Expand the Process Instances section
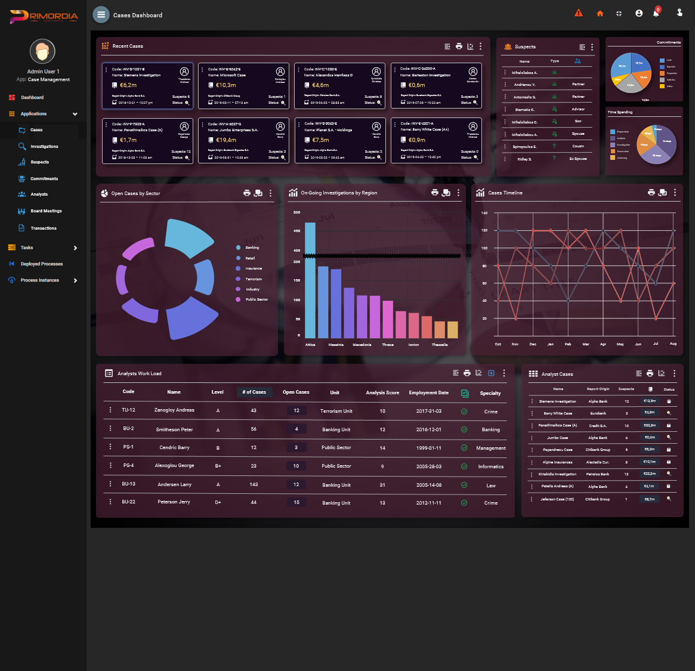 tap(75, 280)
